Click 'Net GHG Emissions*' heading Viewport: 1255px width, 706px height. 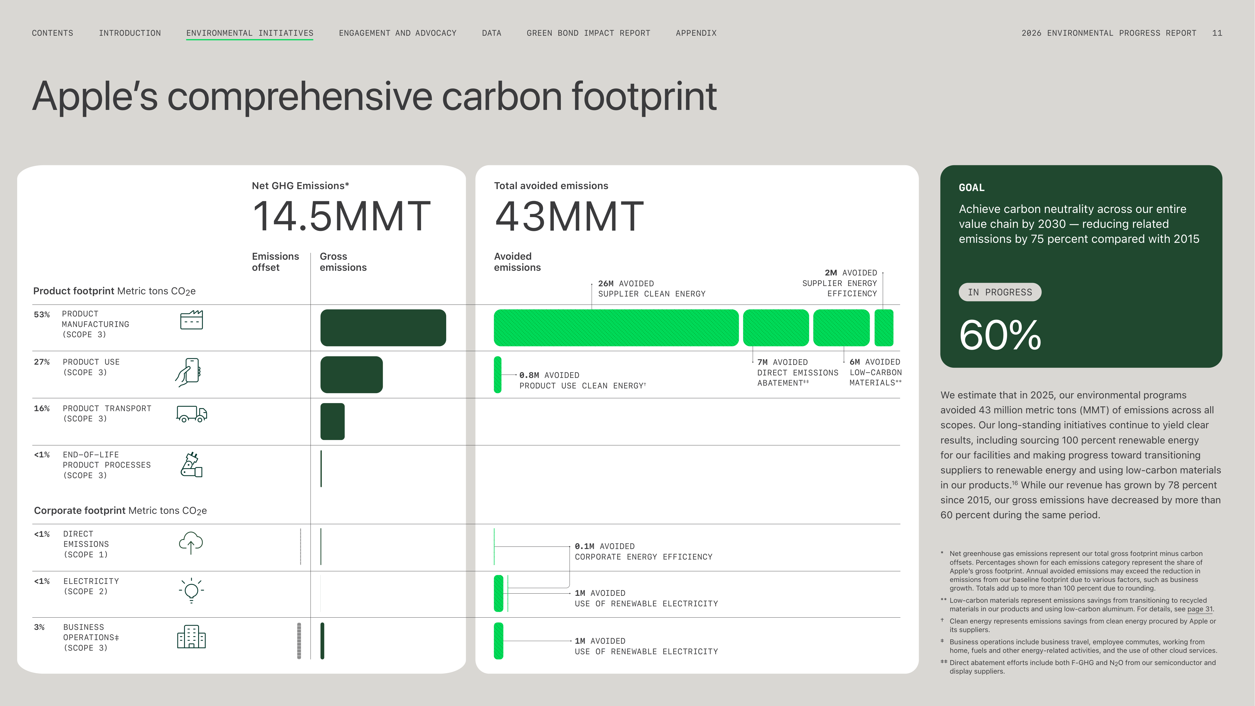click(300, 185)
